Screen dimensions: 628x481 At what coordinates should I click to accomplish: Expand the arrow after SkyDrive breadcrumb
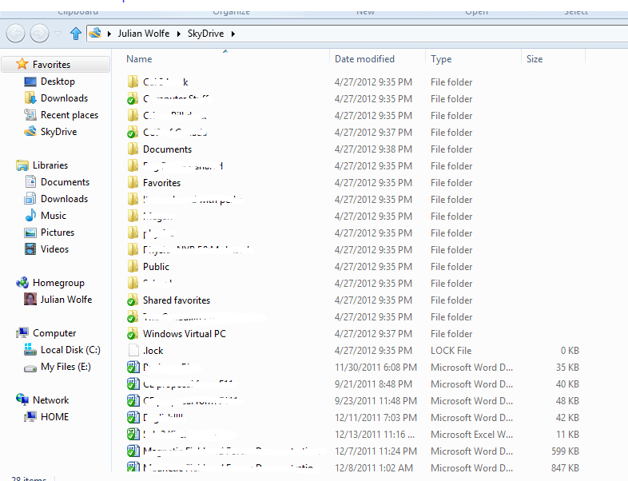[x=233, y=34]
